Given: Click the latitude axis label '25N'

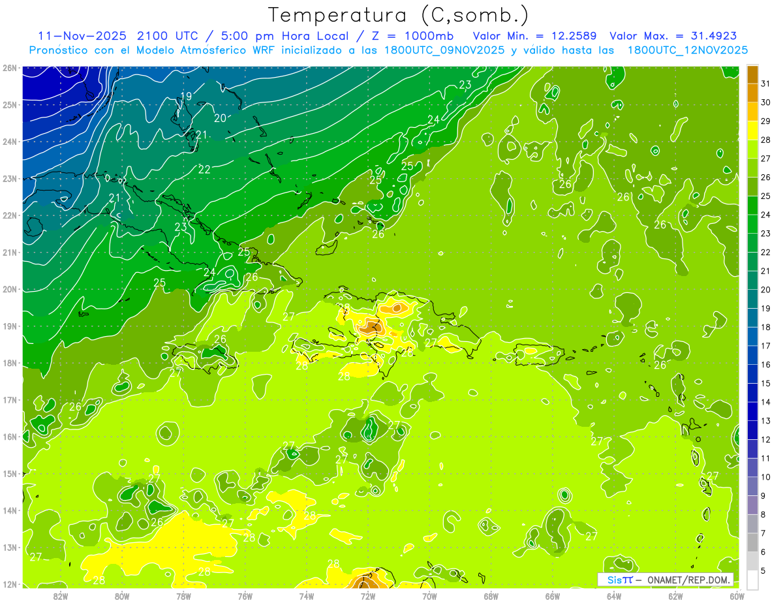Looking at the screenshot, I should [x=9, y=104].
